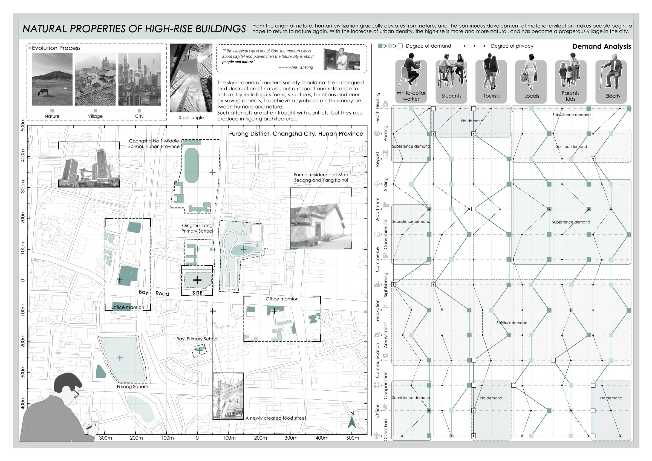Click the Cooperation people icon
This screenshot has height=461, width=652.
tap(377, 385)
